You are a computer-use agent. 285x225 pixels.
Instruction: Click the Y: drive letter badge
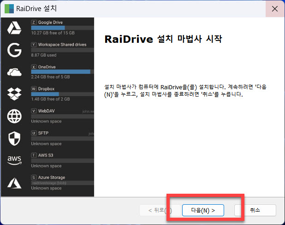[34, 45]
